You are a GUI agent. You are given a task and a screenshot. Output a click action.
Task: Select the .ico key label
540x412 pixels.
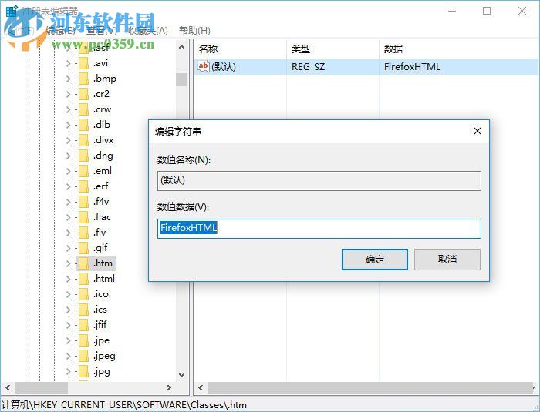[100, 294]
